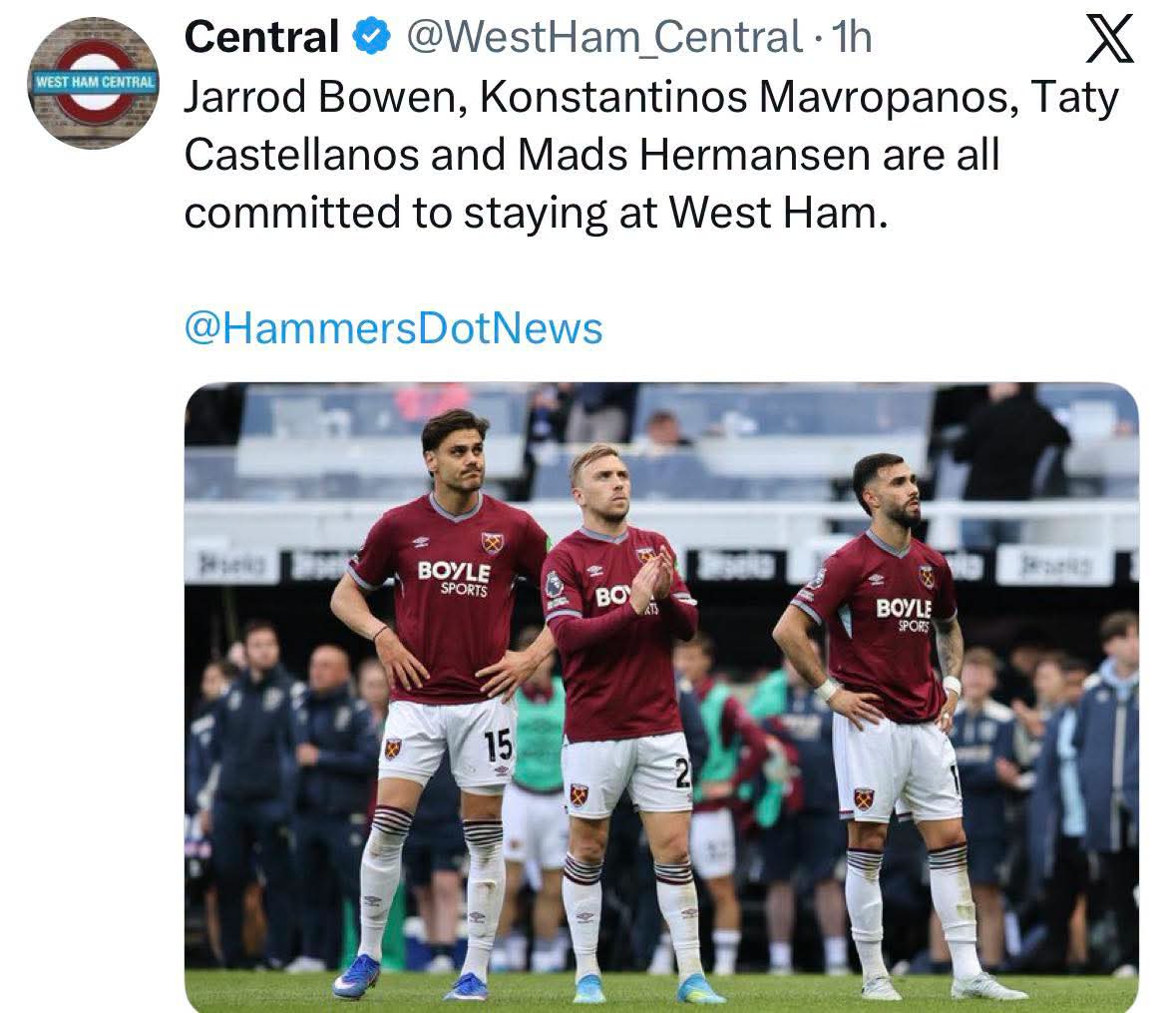Open the Central display name
The image size is (1167, 1013).
261,37
